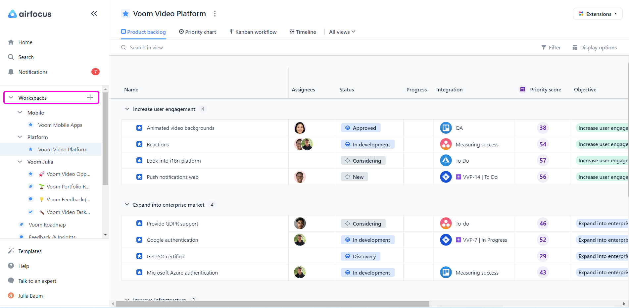Open the Filter options

click(551, 47)
